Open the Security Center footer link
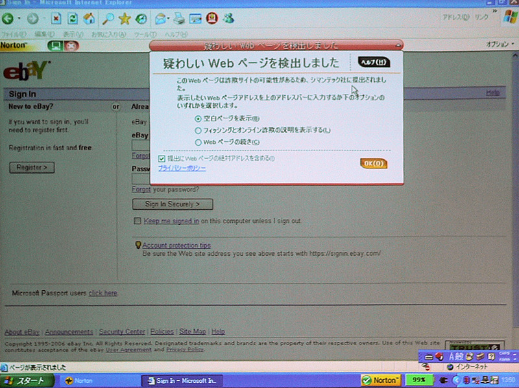Image resolution: width=519 pixels, height=388 pixels. [x=122, y=332]
